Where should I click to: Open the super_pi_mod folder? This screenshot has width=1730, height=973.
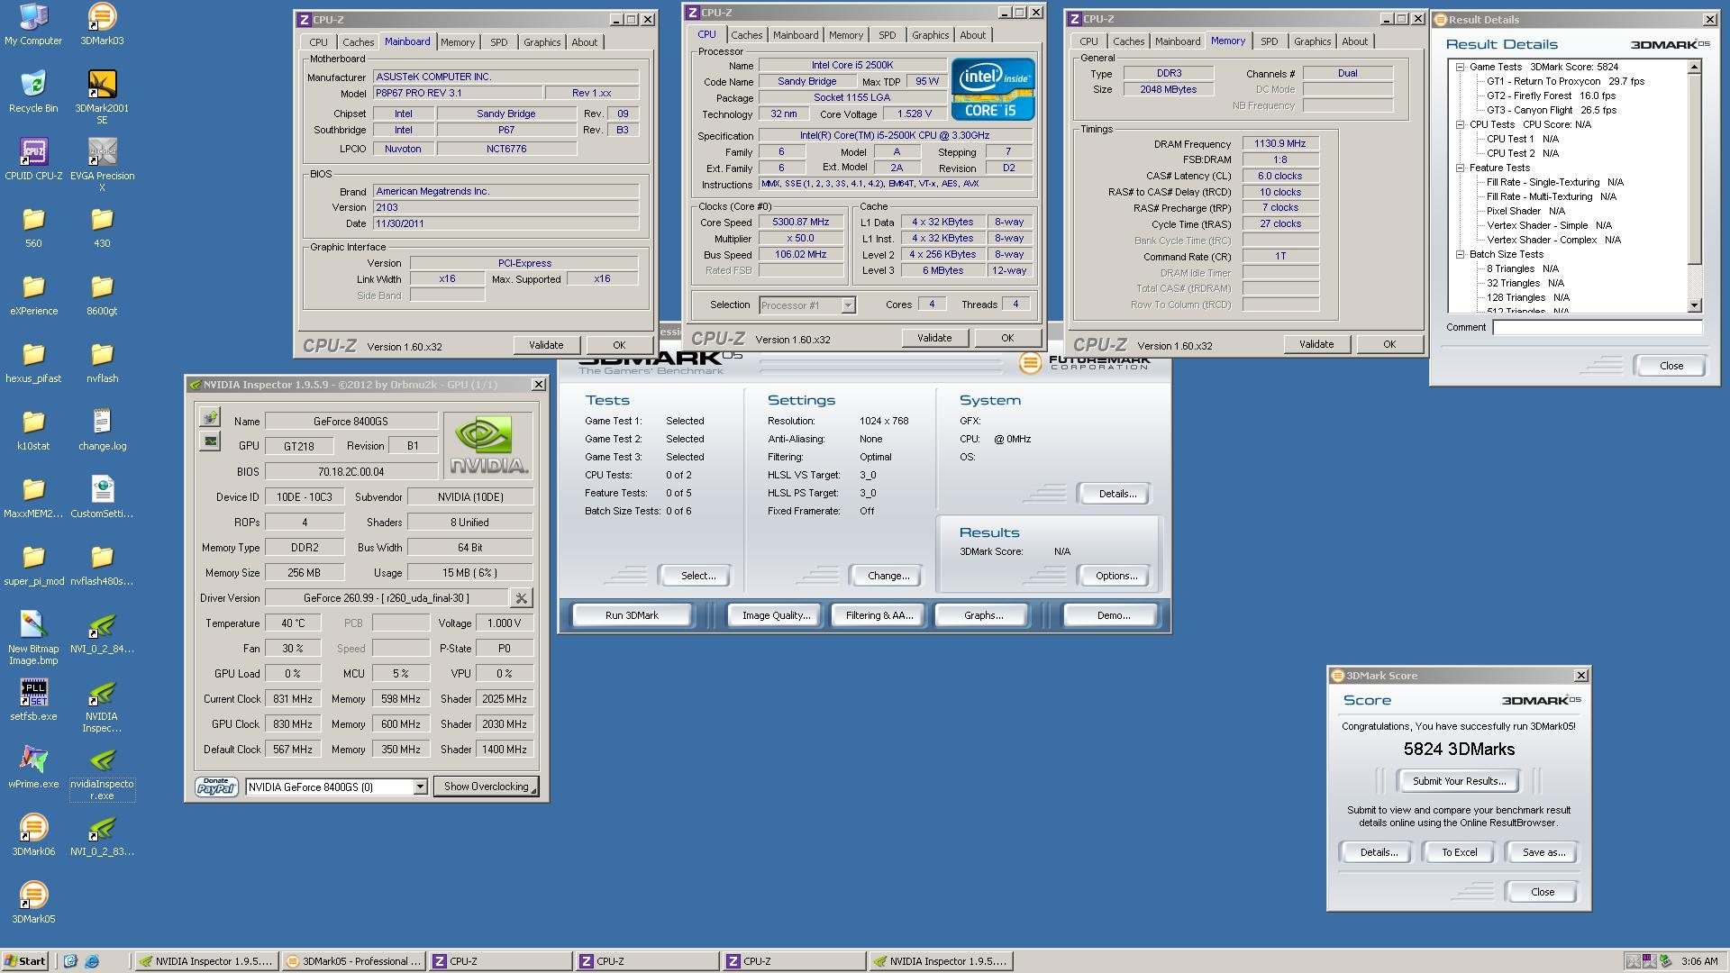33,565
